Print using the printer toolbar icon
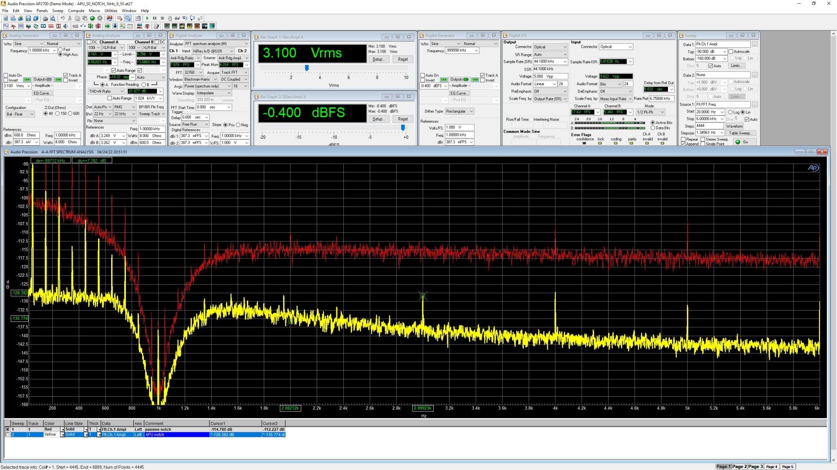Viewport: 837px width, 470px height. 45,18
